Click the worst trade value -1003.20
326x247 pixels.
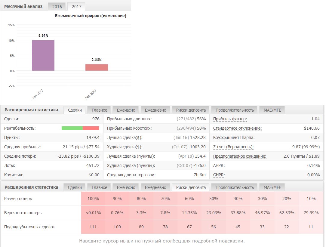point(197,147)
